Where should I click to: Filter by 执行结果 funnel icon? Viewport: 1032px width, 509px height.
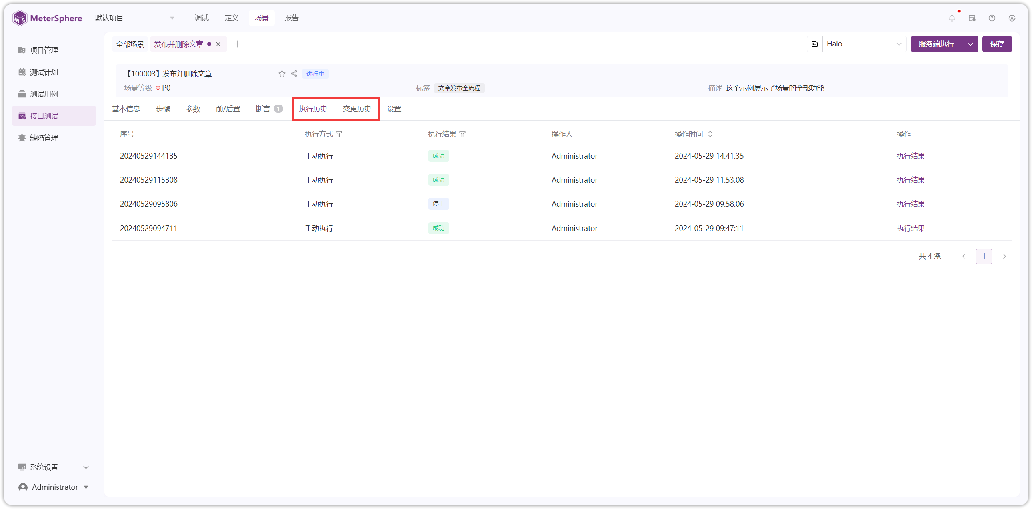(462, 135)
